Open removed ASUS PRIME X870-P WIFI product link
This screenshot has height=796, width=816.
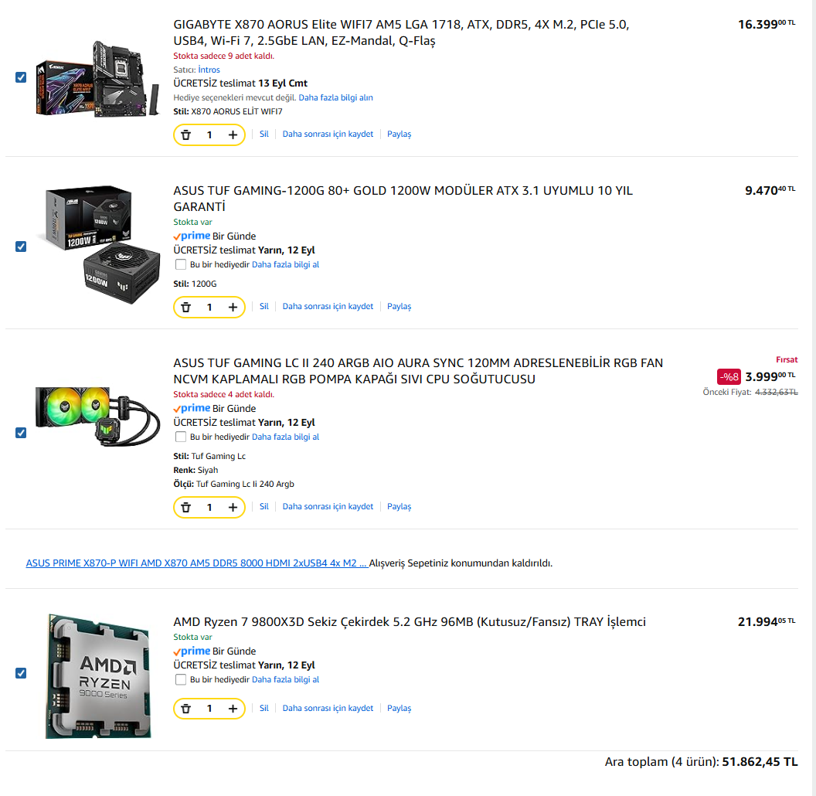(197, 563)
